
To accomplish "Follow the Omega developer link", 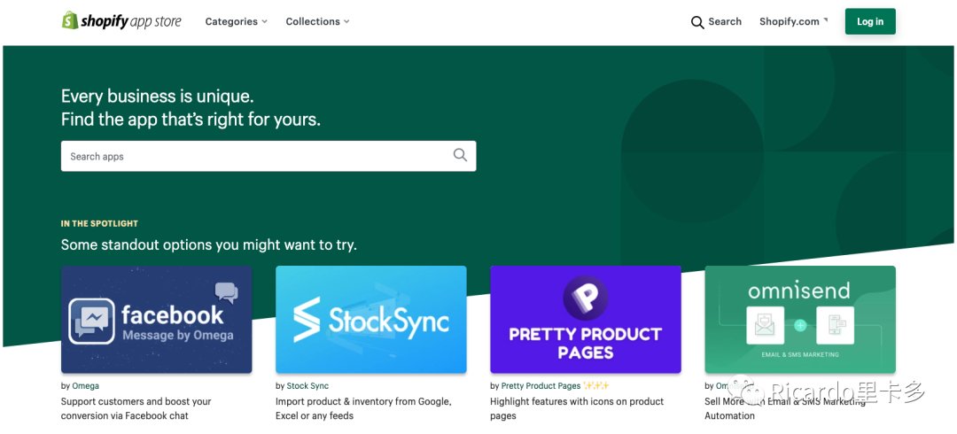I will click(85, 386).
